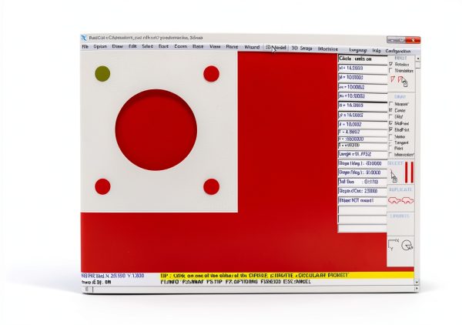This screenshot has width=462, height=325.
Task: Enable the Nearest snap checkbox
Action: point(391,136)
